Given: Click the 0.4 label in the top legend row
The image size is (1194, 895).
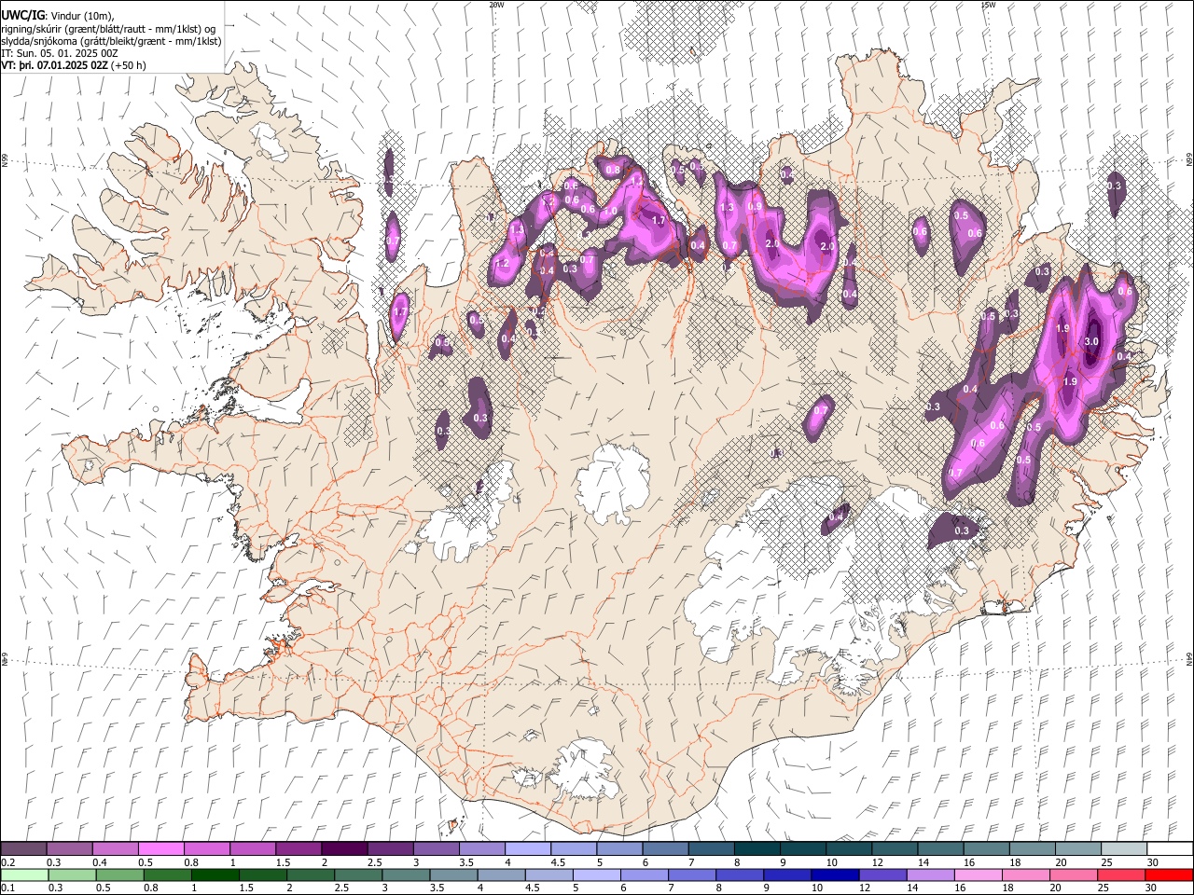Looking at the screenshot, I should pyautogui.click(x=100, y=862).
